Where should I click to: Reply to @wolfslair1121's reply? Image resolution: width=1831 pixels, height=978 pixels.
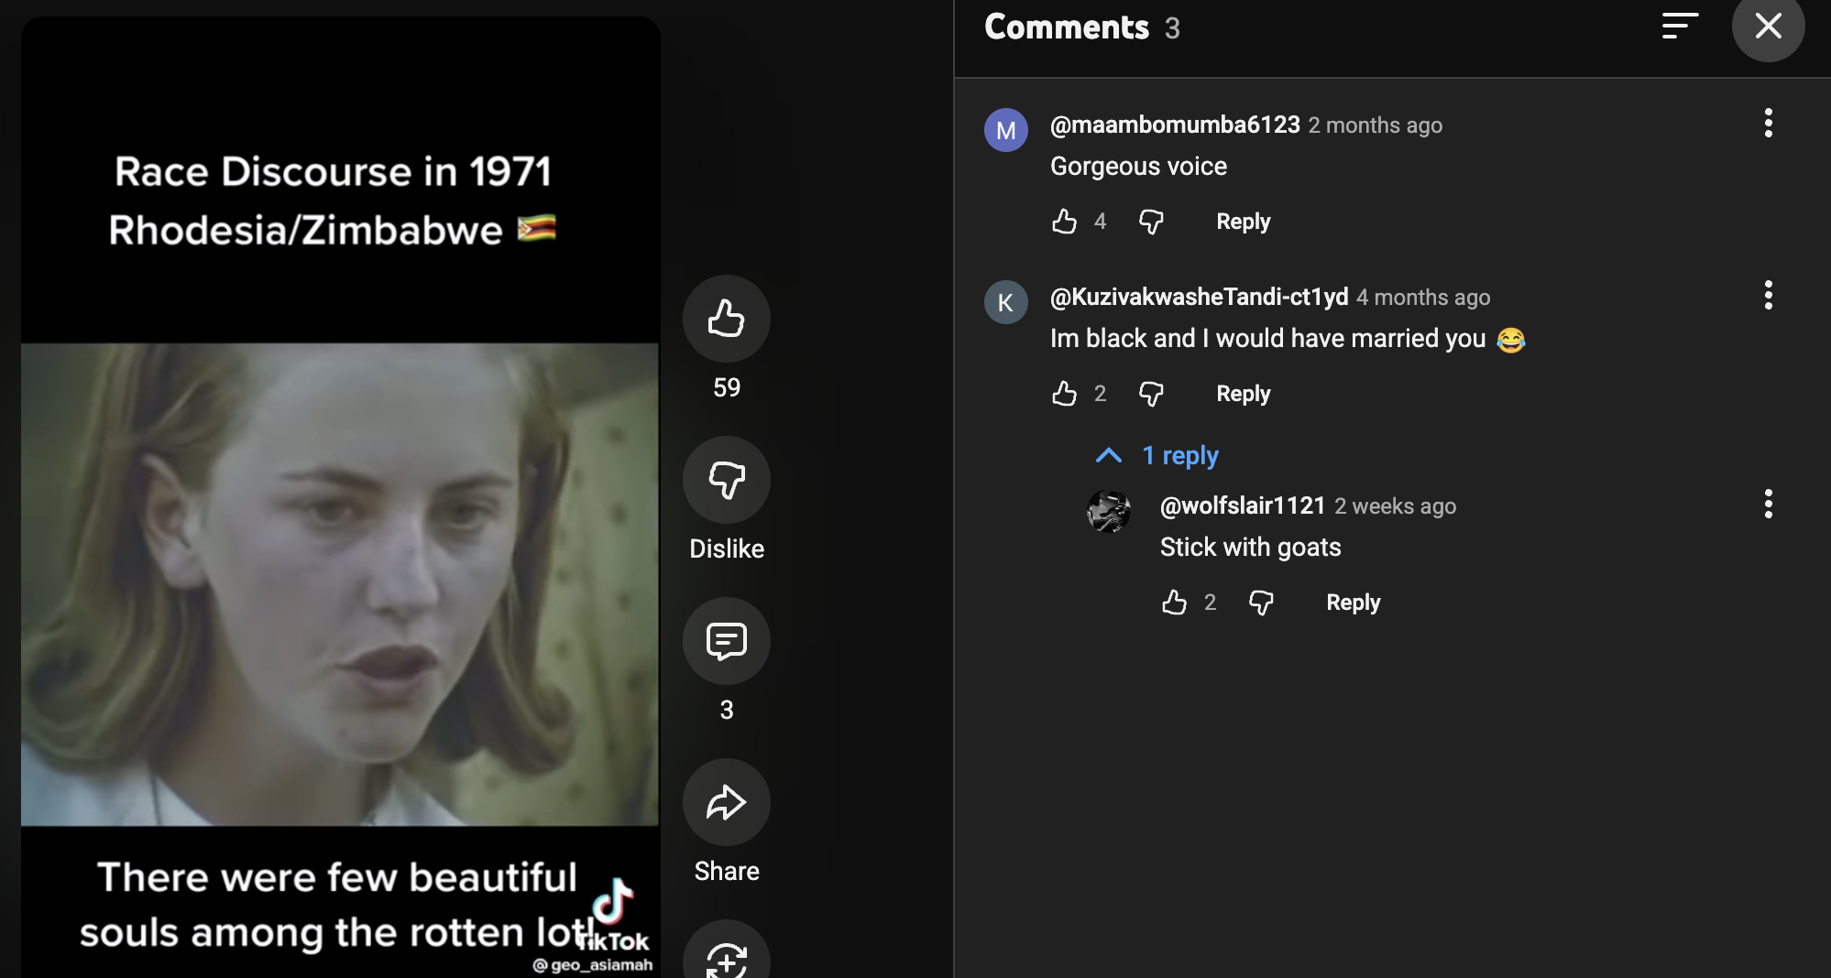pos(1353,603)
